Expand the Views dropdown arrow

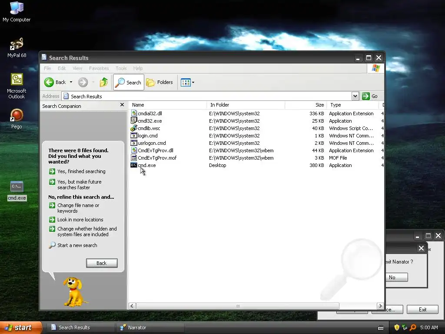[x=193, y=83]
